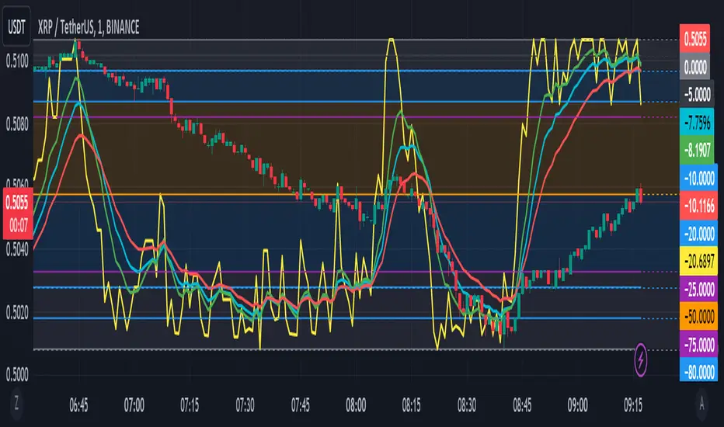Viewport: 724px width, 427px height.
Task: Click the cyan -7.7596 indicator label
Action: [x=700, y=121]
